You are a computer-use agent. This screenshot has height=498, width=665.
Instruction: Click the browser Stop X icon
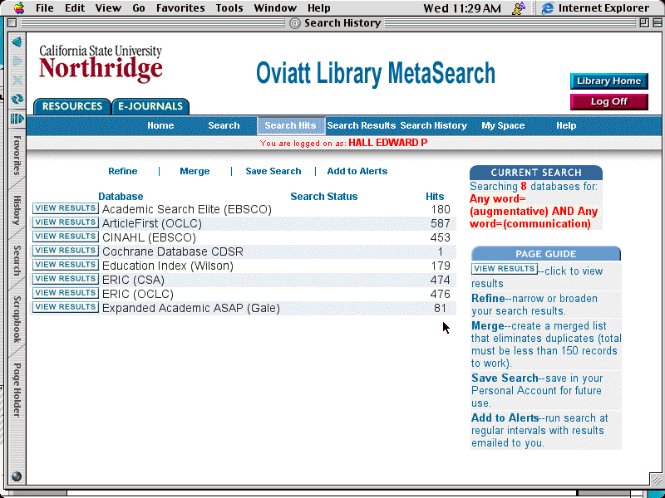(17, 80)
